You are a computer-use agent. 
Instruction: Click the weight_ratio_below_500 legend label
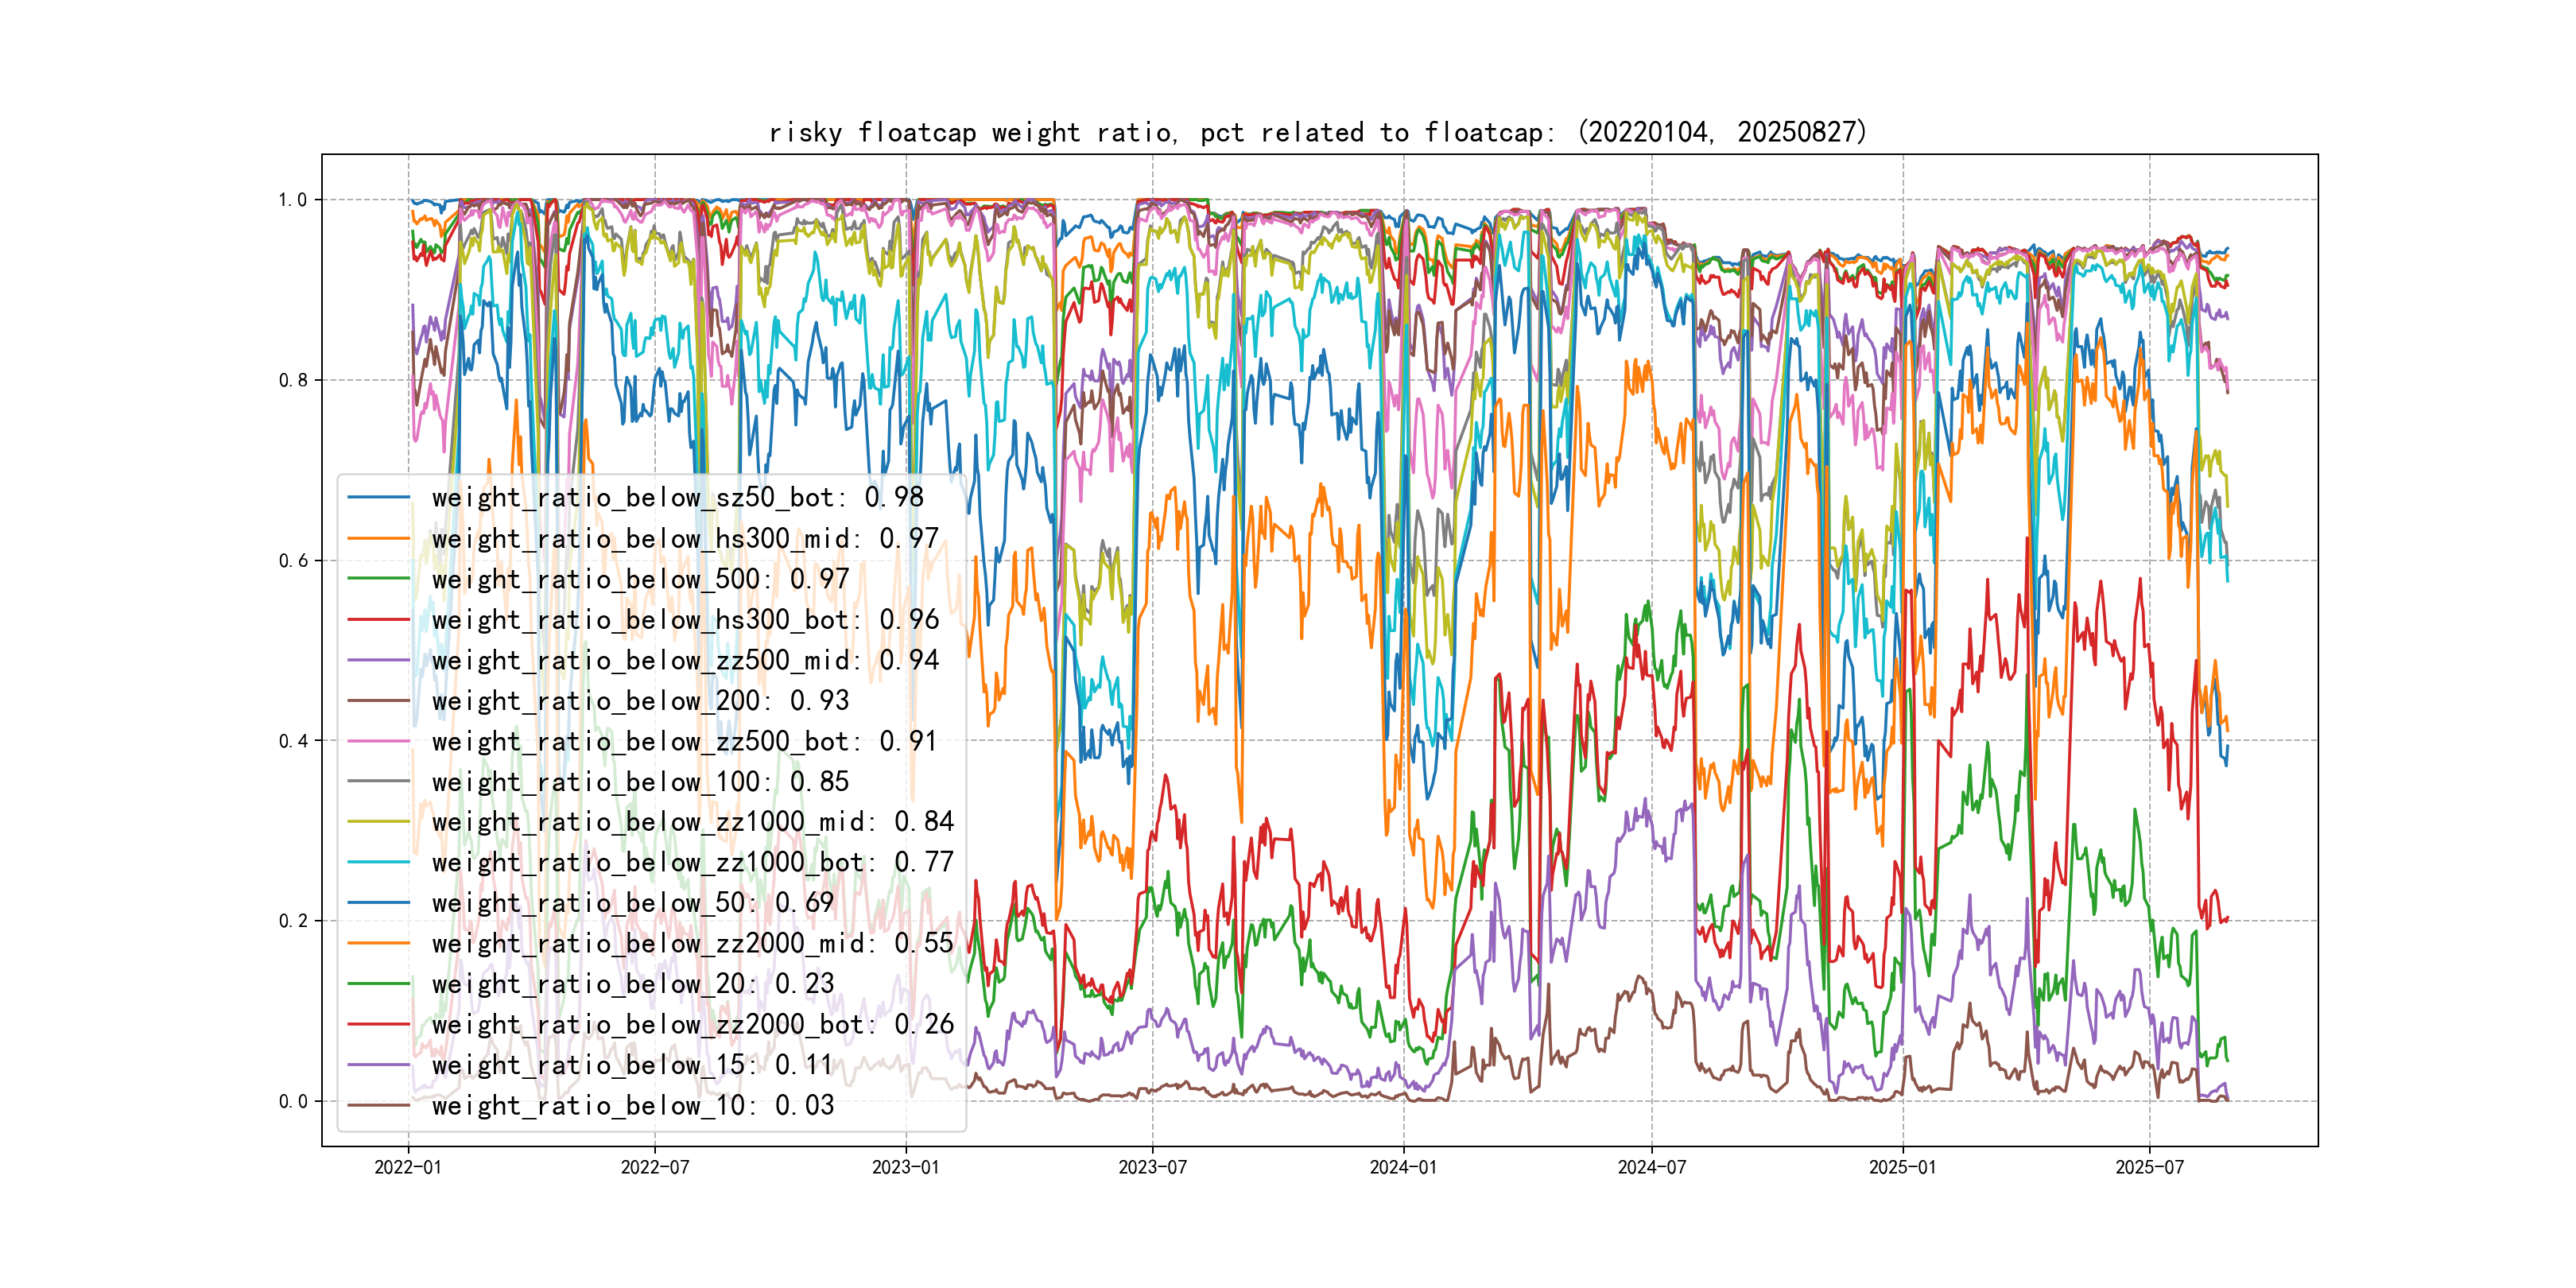tap(640, 579)
